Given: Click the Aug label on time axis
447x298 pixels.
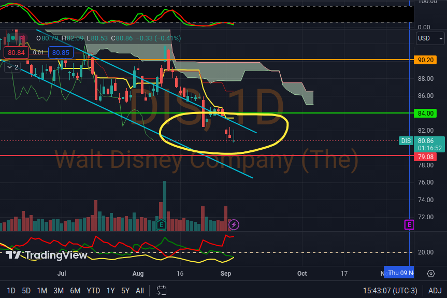Looking at the screenshot, I should (x=138, y=274).
